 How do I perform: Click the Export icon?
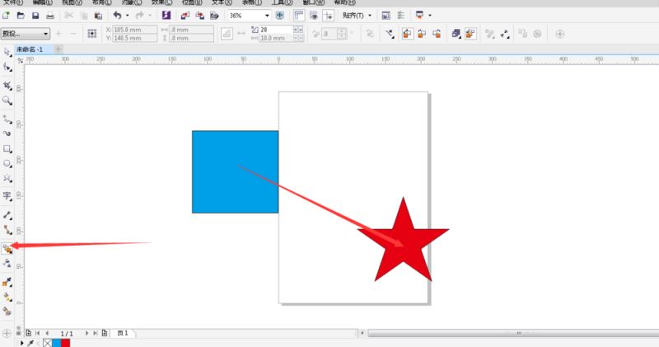pos(199,16)
